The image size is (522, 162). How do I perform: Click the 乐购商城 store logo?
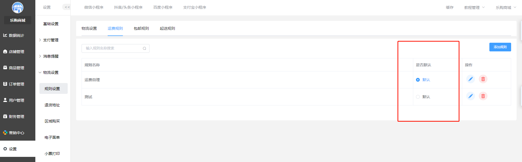pos(18,8)
